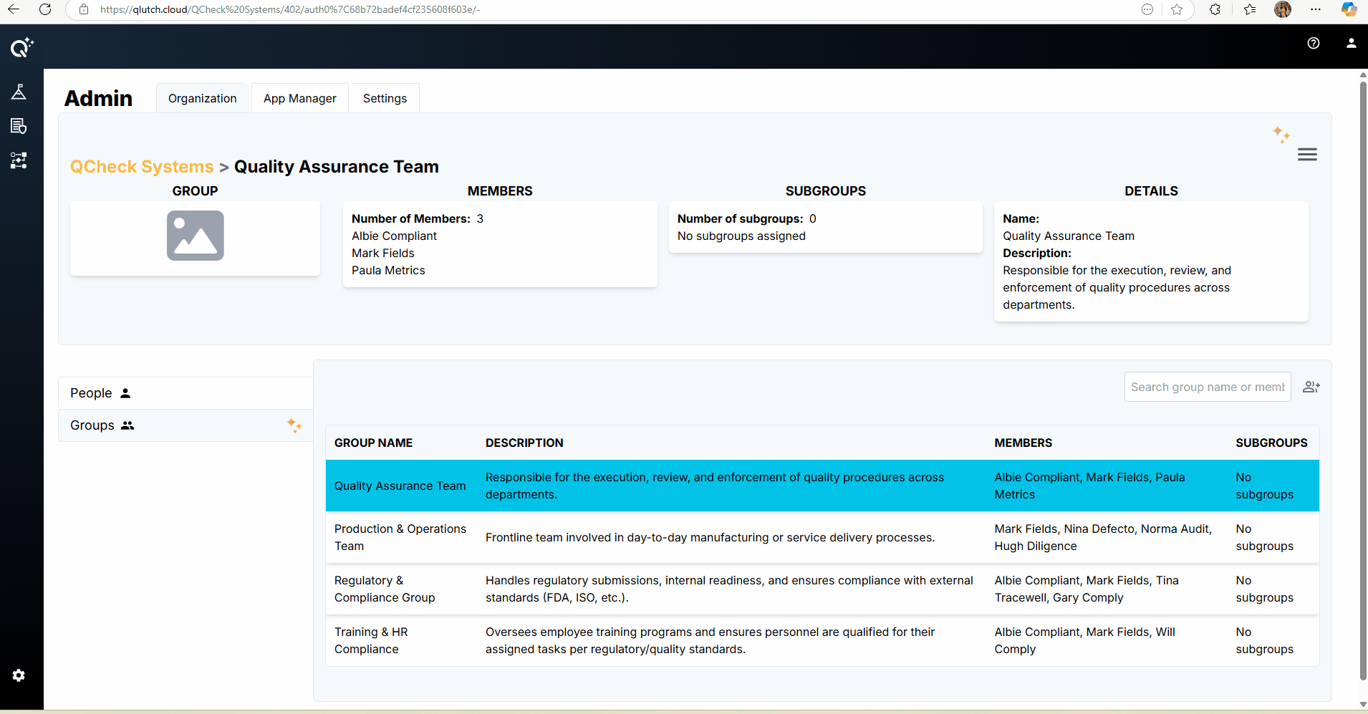Click the search group name input field
The width and height of the screenshot is (1368, 714).
coord(1207,387)
